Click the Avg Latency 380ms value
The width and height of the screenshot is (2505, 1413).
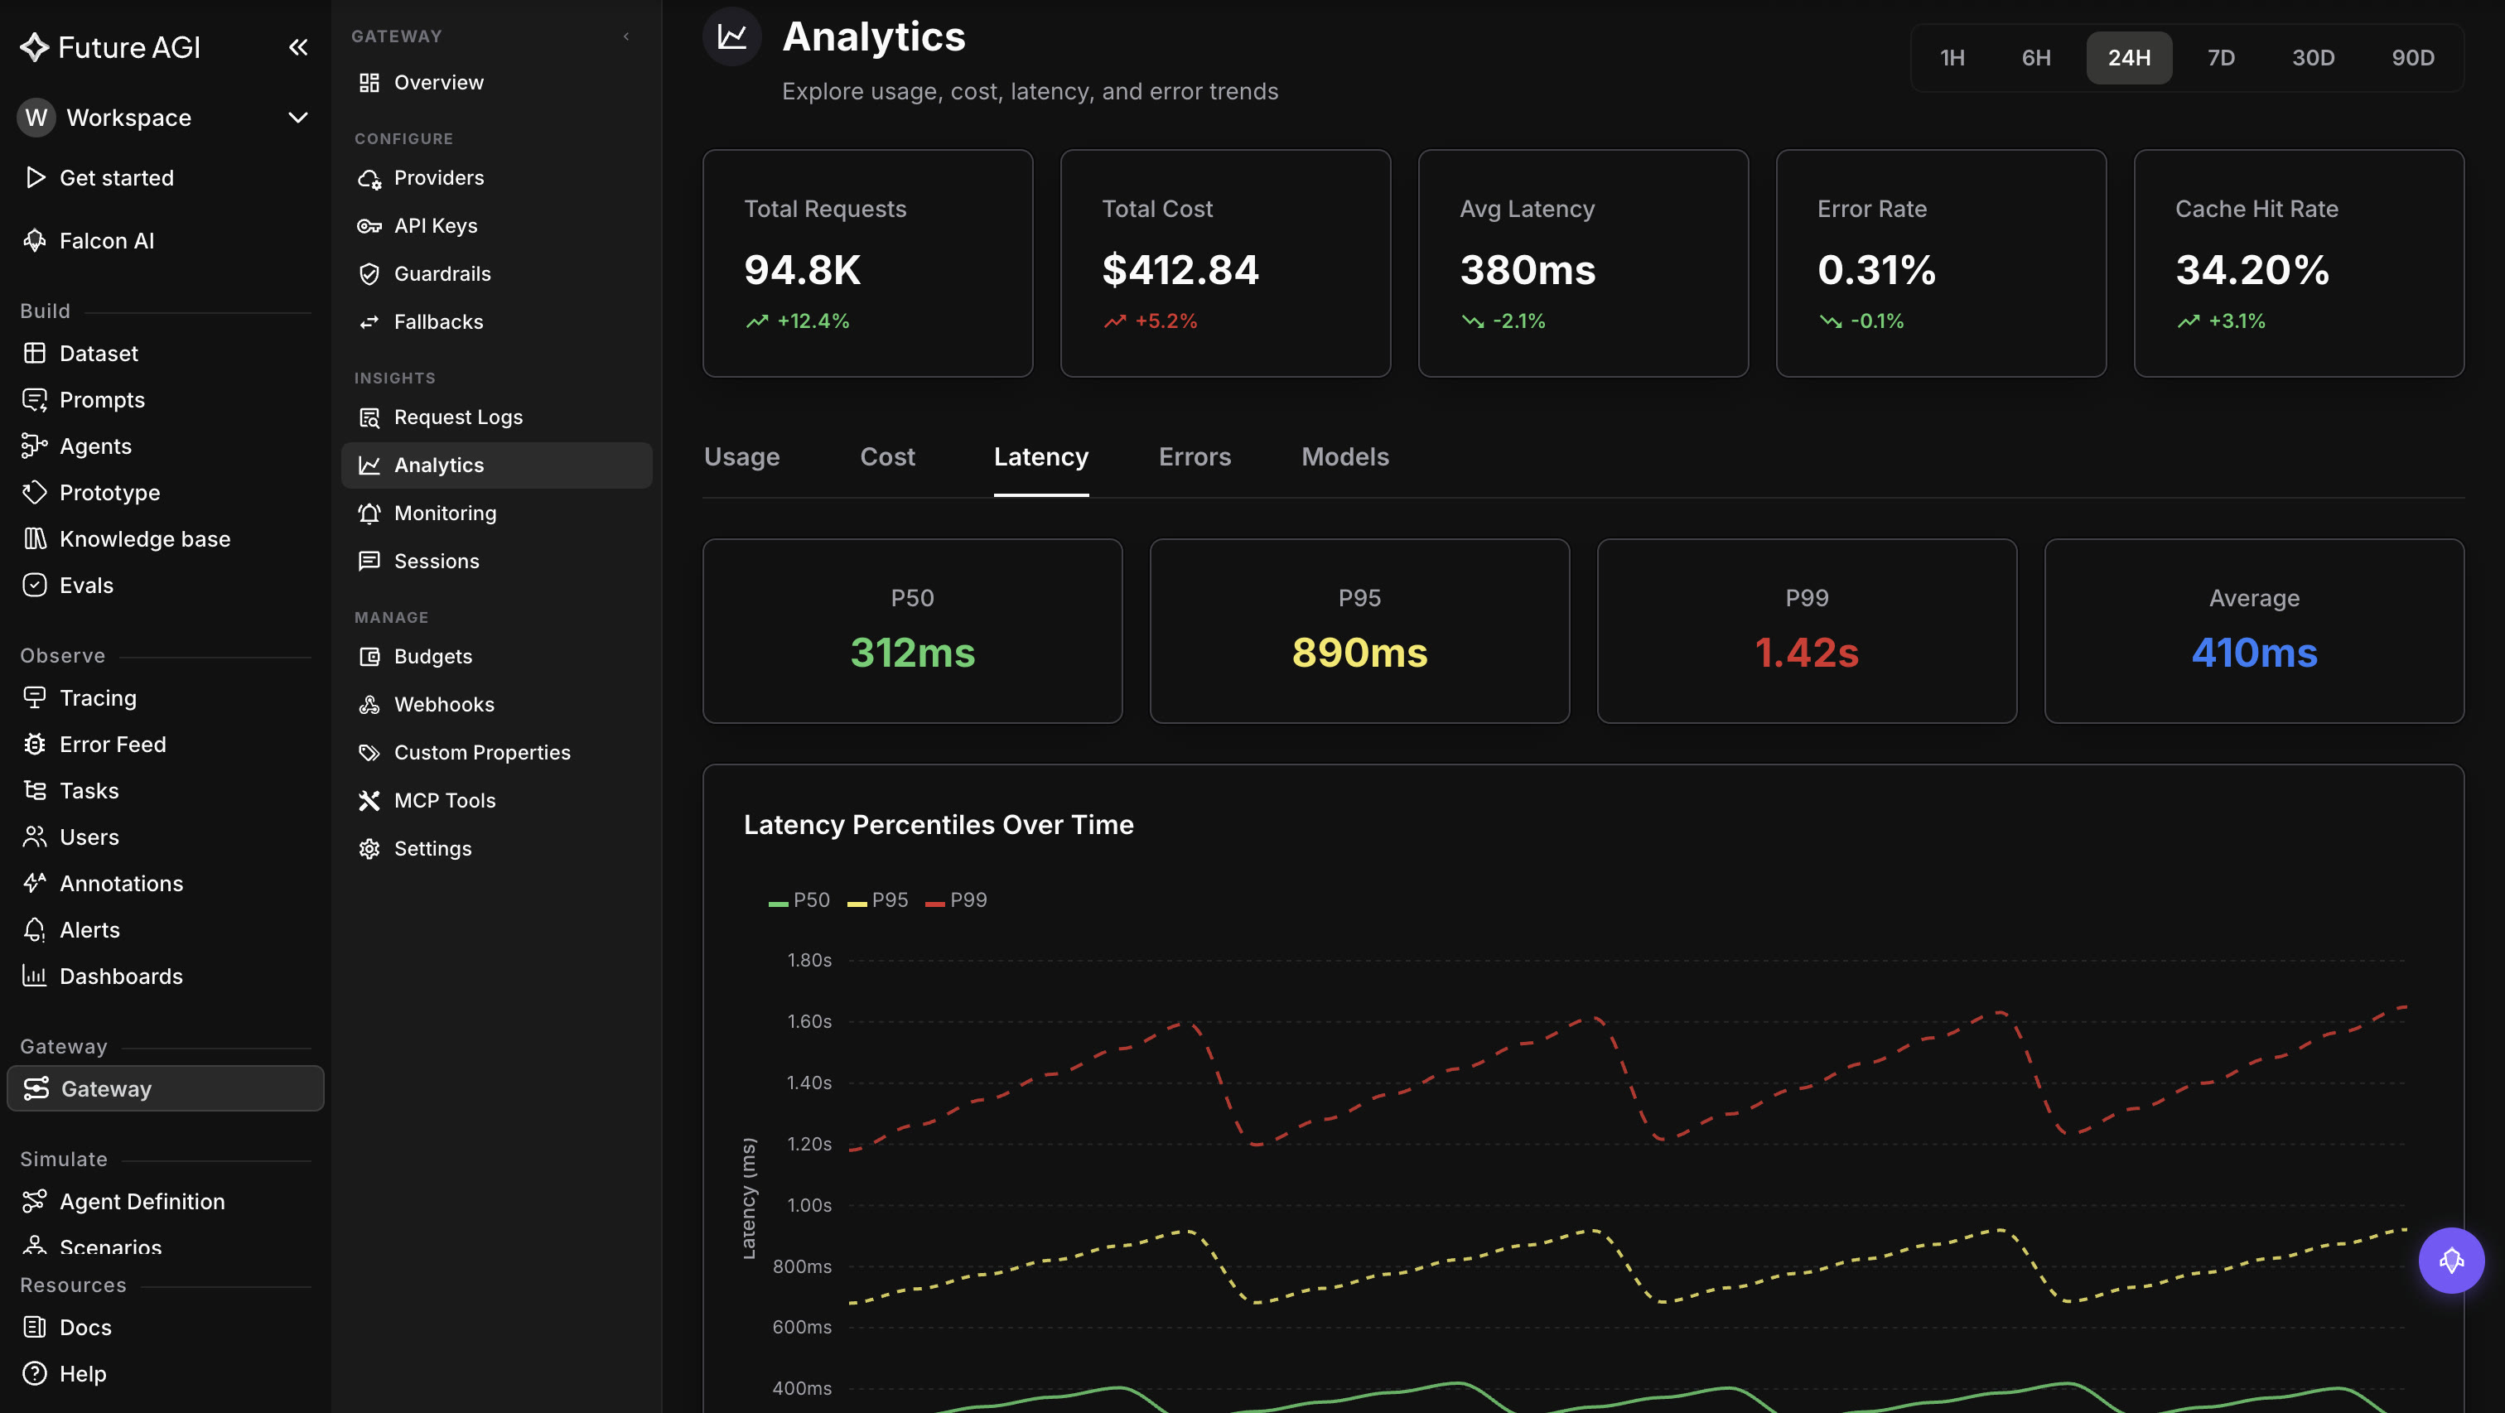point(1528,269)
